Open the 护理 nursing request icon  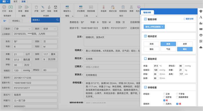tap(36, 7)
